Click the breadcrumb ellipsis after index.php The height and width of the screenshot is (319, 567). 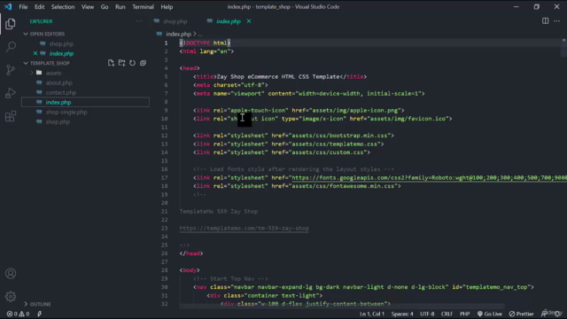(x=200, y=34)
